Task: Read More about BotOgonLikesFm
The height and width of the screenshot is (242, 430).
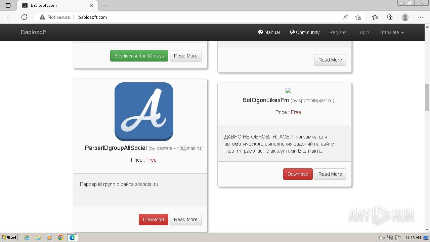Action: 330,174
